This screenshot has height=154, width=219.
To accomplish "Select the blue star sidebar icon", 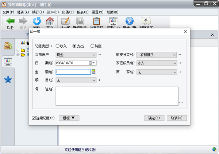I will pyautogui.click(x=8, y=79).
